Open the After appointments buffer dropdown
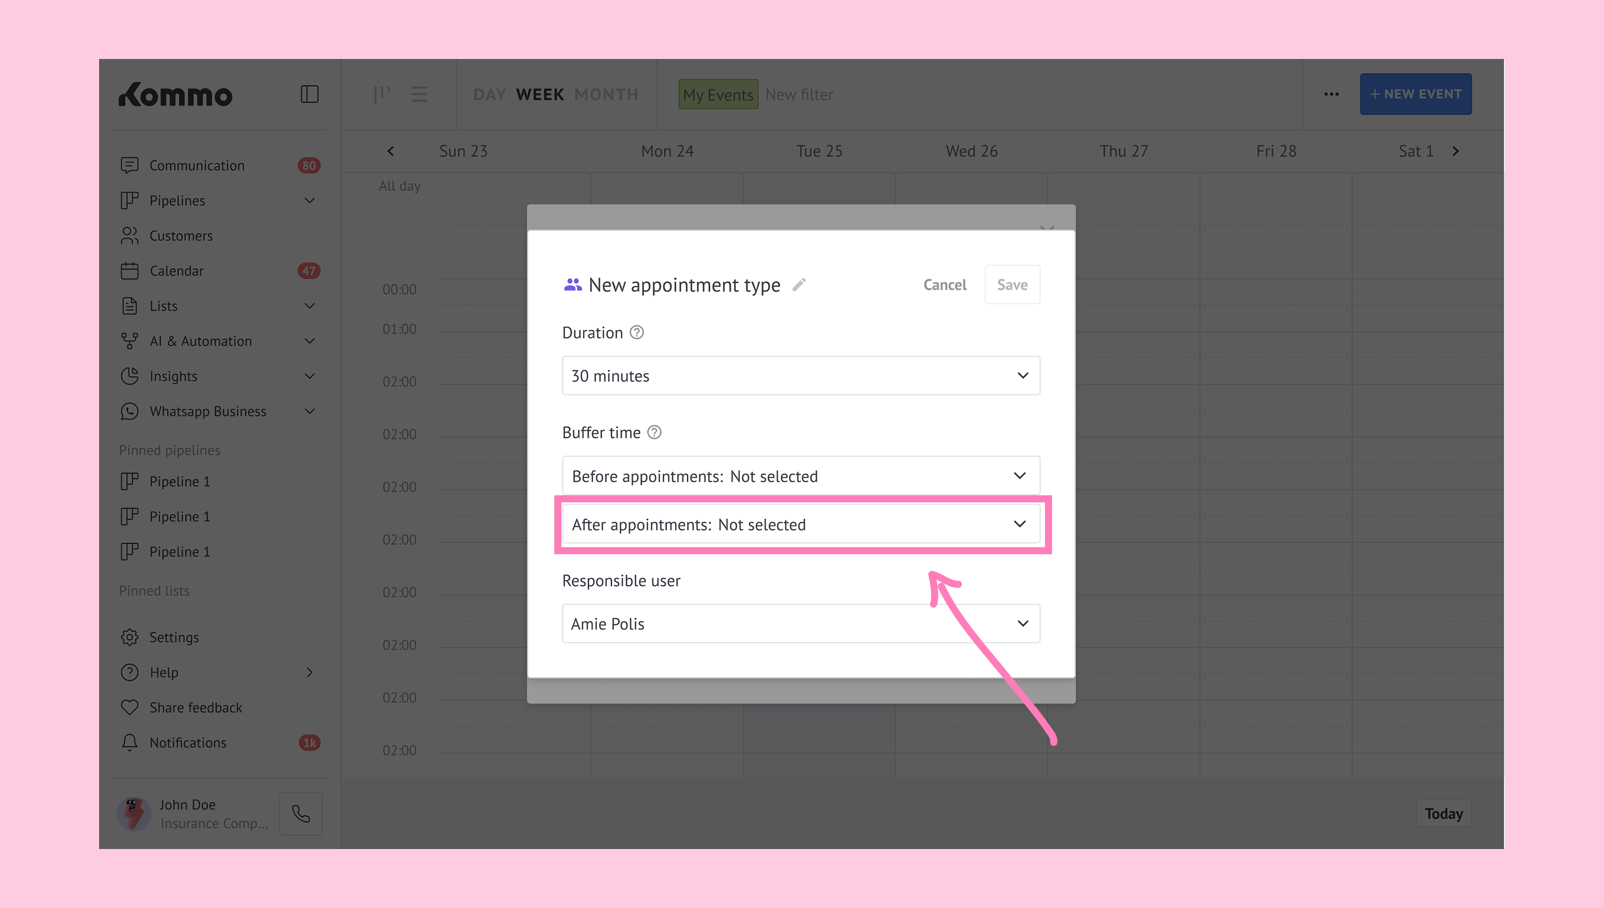Image resolution: width=1604 pixels, height=908 pixels. (800, 525)
